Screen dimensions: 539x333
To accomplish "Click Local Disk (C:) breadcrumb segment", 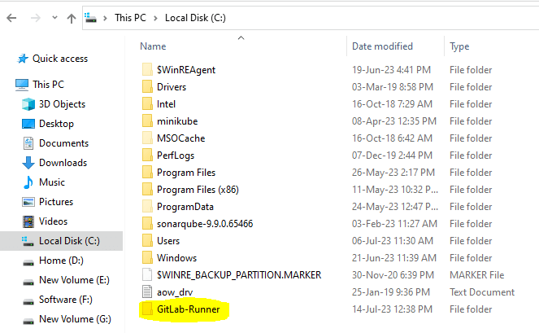I will tap(195, 18).
